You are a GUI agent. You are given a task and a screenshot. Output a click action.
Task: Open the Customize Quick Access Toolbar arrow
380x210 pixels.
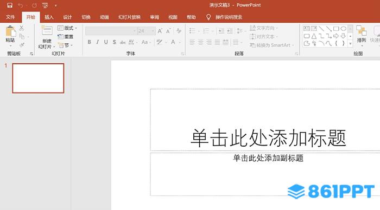[x=55, y=5]
